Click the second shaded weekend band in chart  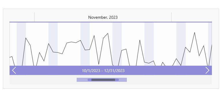(53, 44)
